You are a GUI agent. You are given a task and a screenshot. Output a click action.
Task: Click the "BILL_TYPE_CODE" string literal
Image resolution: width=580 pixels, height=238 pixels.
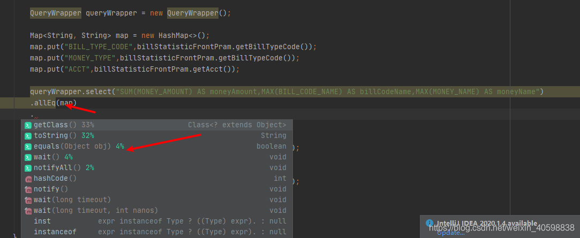point(99,47)
